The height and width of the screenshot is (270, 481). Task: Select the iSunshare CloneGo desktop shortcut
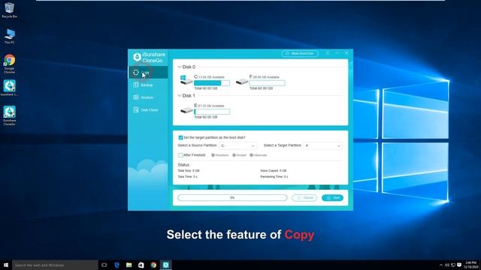(x=9, y=115)
